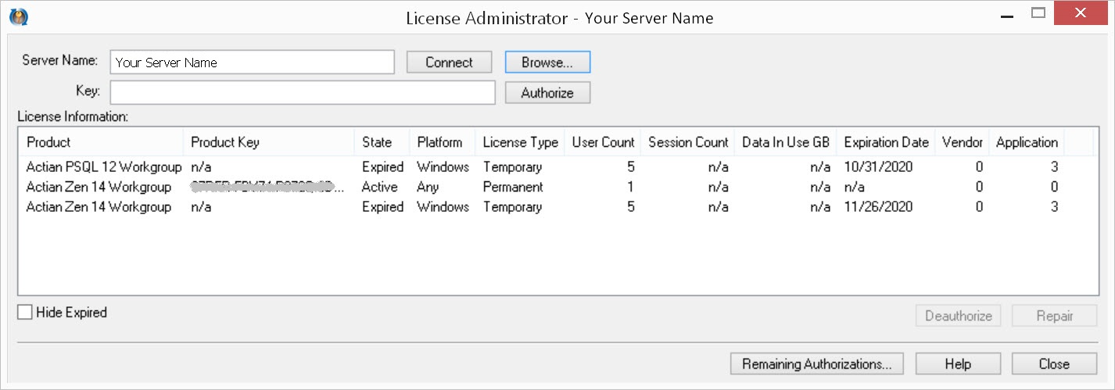This screenshot has width=1115, height=390.
Task: Click the Help button
Action: coord(958,364)
